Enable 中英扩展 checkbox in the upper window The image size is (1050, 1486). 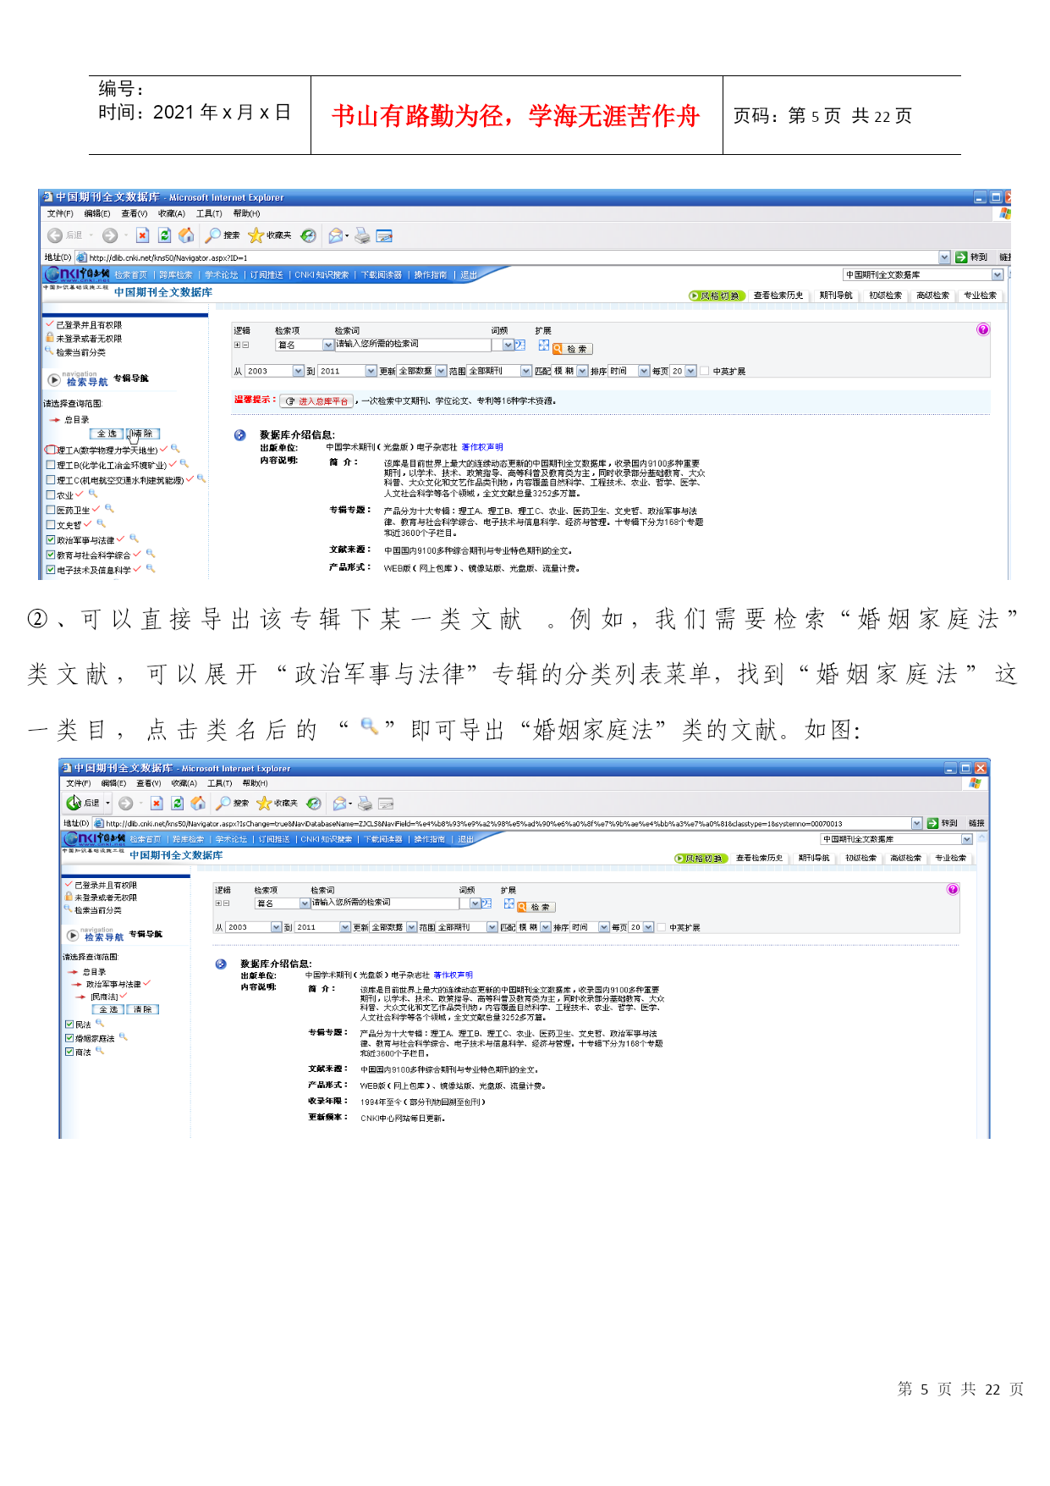[705, 371]
